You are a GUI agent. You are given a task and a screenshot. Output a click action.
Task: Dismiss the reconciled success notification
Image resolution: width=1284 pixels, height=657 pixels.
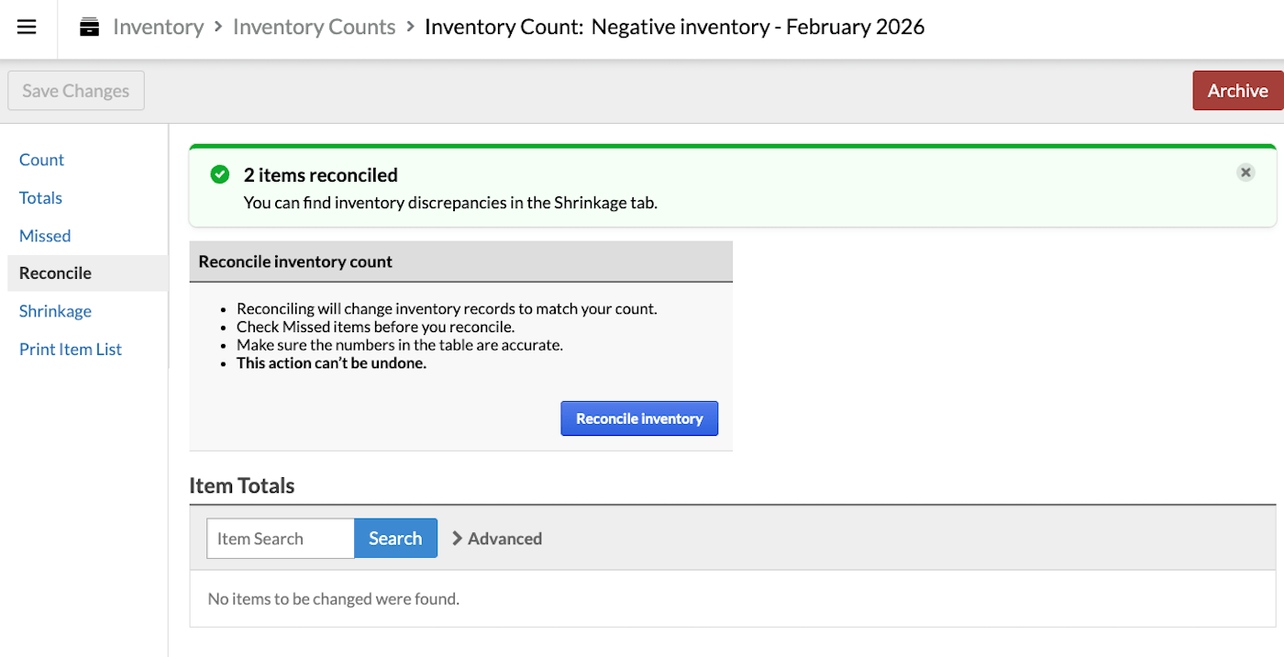(x=1245, y=173)
